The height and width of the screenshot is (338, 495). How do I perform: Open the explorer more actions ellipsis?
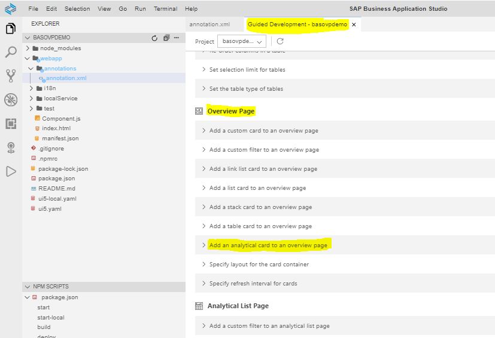[x=177, y=38]
